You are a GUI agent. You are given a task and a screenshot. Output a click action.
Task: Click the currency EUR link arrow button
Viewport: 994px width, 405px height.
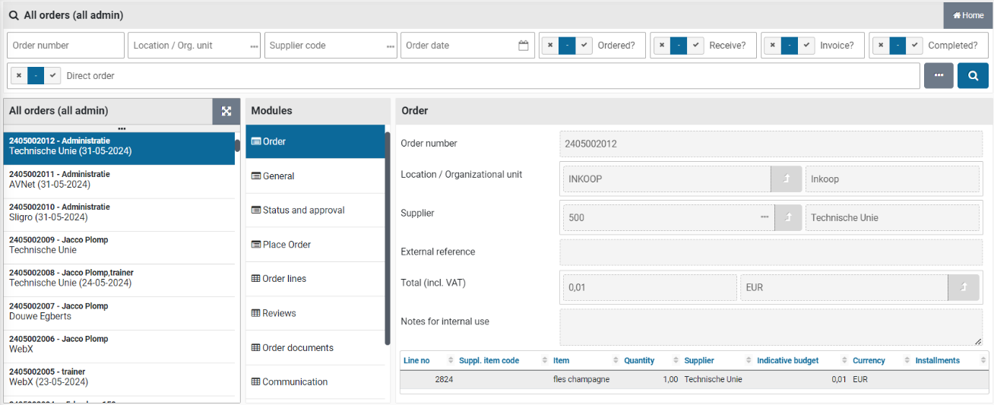click(963, 288)
